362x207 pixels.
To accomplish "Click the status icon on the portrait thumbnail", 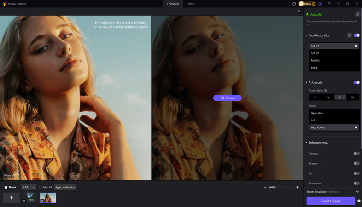I will coord(42,201).
